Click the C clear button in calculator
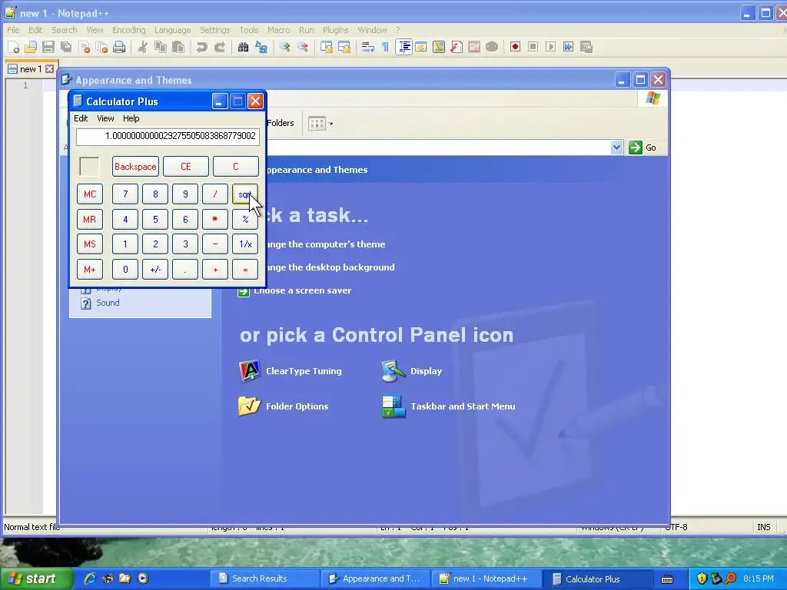This screenshot has width=787, height=590. (236, 167)
